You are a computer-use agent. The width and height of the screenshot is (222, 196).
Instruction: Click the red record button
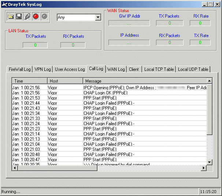(36, 17)
